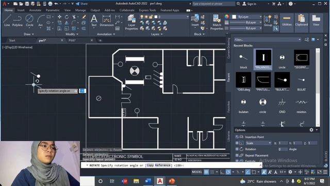The width and height of the screenshot is (330, 186).
Task: Open the Scale type dropdown in Options
Action: pyautogui.click(x=258, y=143)
